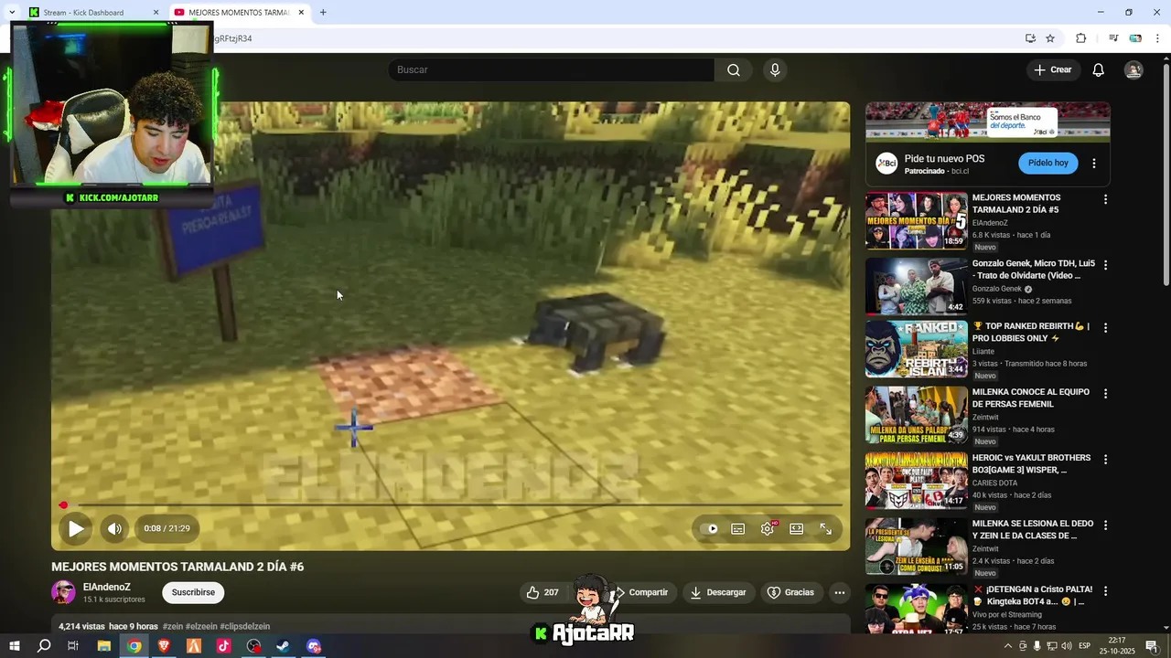Image resolution: width=1171 pixels, height=658 pixels.
Task: Toggle the autoplay switch in the player
Action: (x=709, y=528)
